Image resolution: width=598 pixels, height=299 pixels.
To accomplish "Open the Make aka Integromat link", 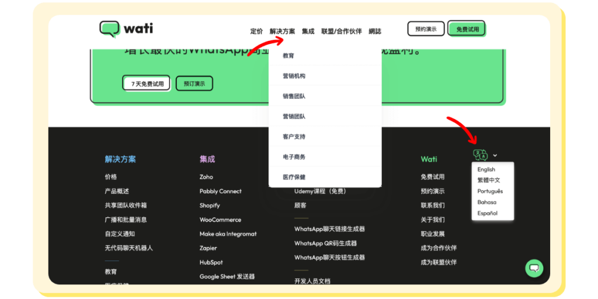I will click(228, 234).
